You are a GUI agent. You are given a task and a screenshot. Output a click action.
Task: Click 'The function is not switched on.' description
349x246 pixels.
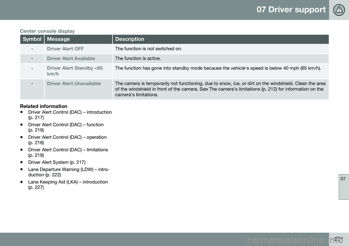click(x=148, y=49)
